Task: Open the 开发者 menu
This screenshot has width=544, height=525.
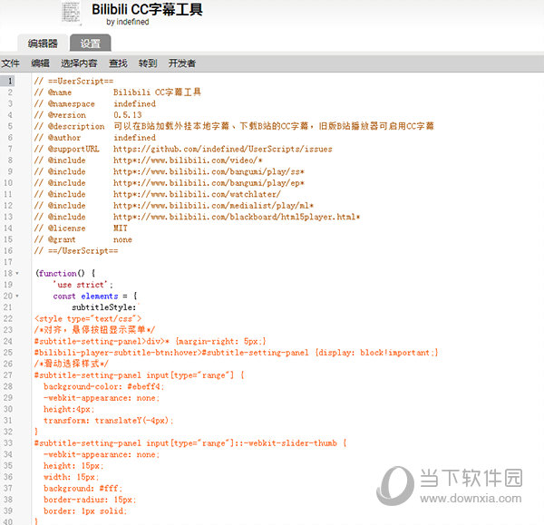Action: click(182, 63)
